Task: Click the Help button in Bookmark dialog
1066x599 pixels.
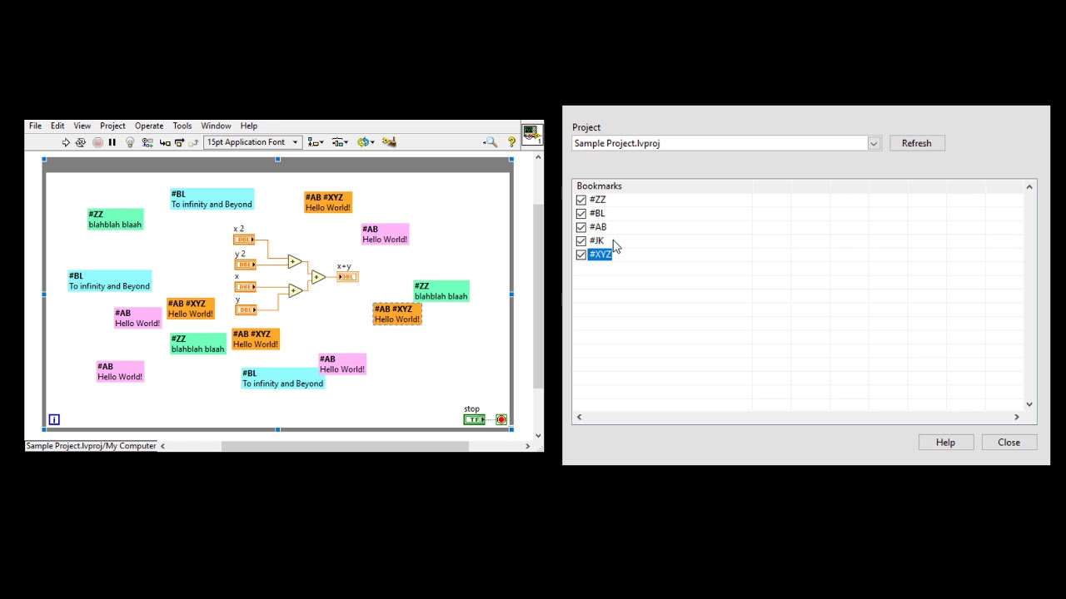Action: point(945,443)
